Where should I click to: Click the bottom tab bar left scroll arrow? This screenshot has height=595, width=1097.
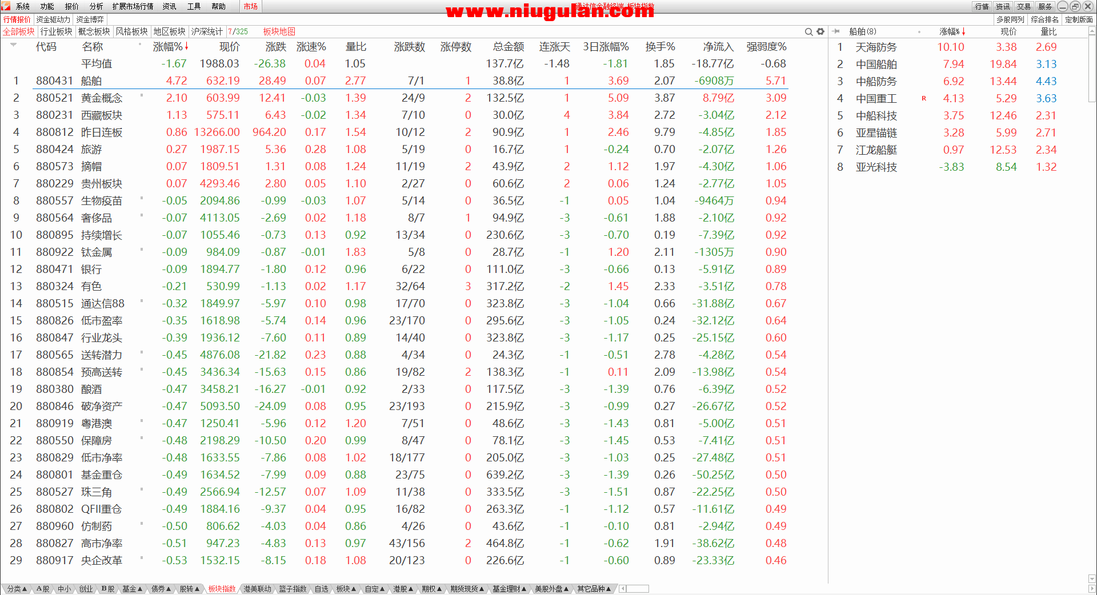(x=623, y=589)
